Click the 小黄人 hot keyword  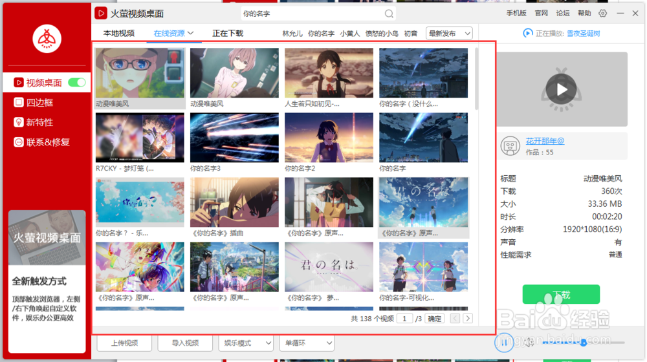pos(349,34)
